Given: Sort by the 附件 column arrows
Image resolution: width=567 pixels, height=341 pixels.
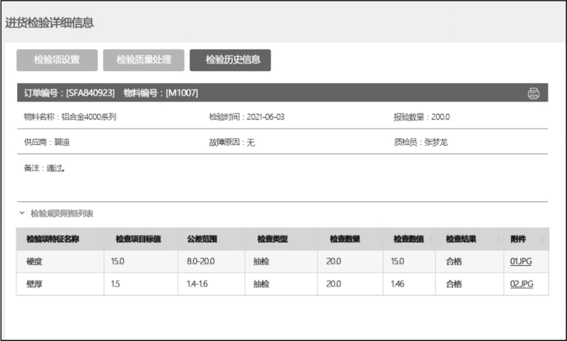Looking at the screenshot, I should 543,239.
